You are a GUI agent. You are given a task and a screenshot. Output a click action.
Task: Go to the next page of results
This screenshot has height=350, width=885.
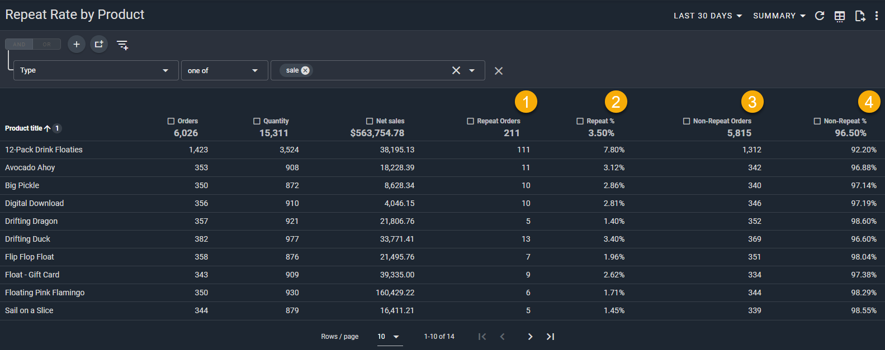(530, 337)
